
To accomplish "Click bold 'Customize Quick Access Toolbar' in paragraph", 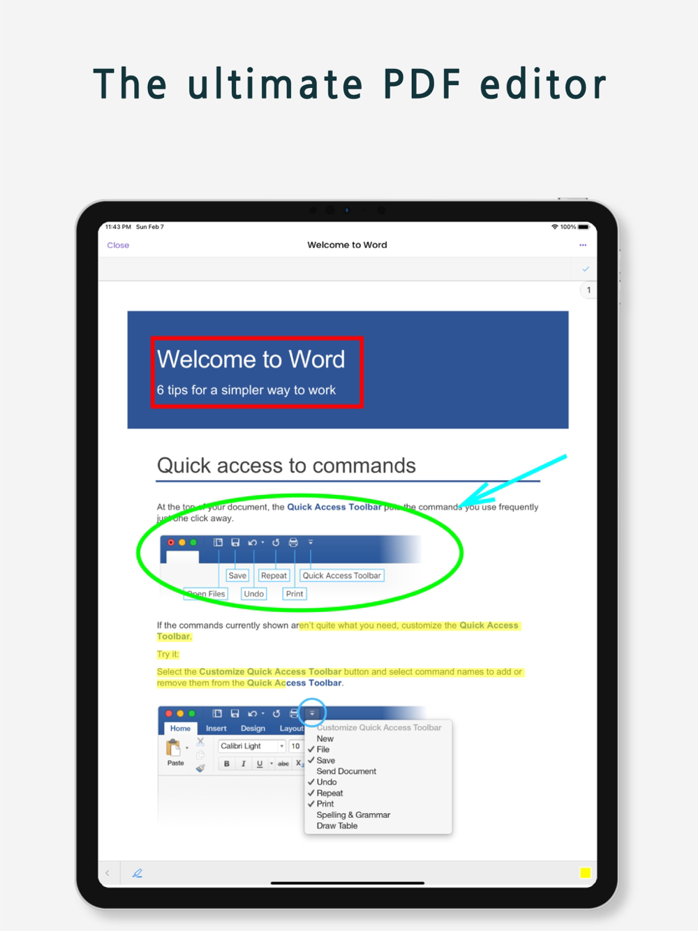I will [x=270, y=672].
